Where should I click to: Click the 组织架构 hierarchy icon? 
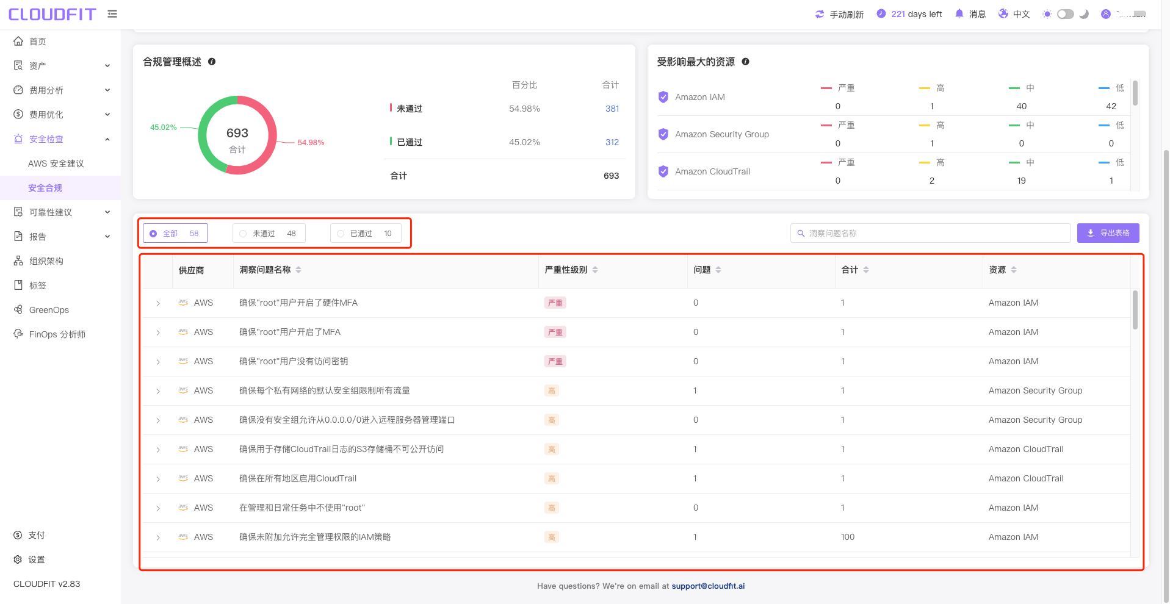18,261
